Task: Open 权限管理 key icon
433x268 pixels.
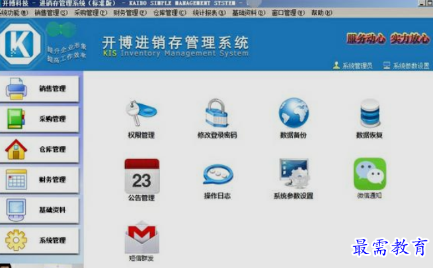Action: pyautogui.click(x=141, y=113)
